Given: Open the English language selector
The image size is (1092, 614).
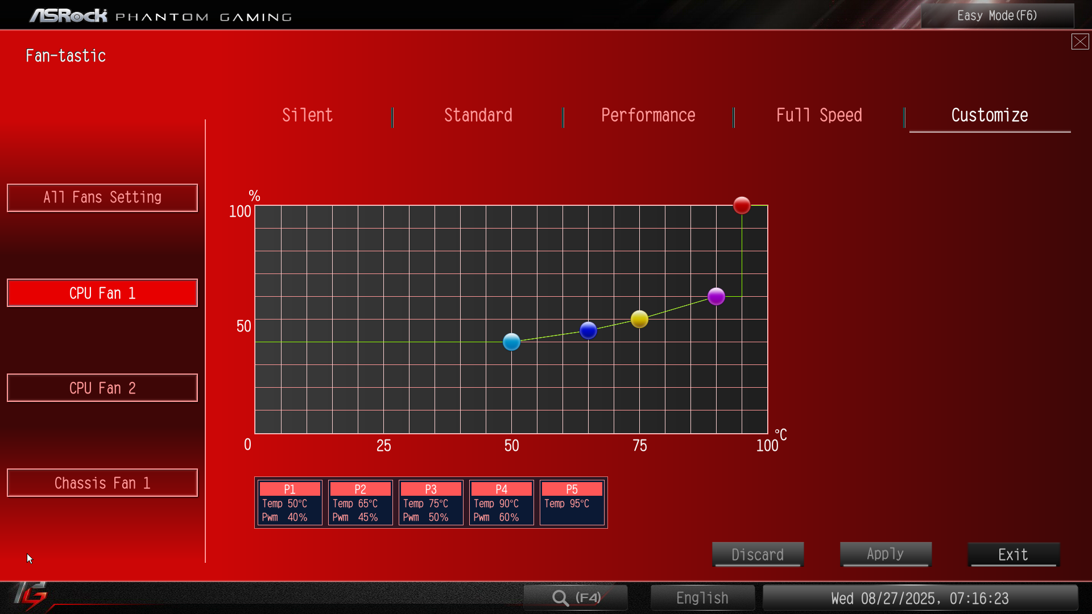Looking at the screenshot, I should [x=702, y=598].
